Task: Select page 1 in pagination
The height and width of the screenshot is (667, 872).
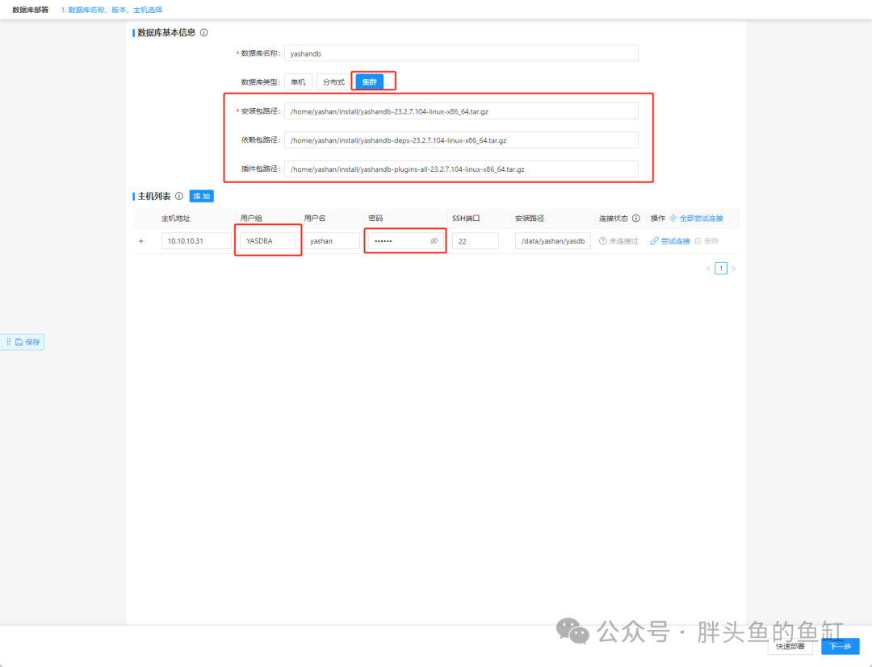Action: click(721, 269)
